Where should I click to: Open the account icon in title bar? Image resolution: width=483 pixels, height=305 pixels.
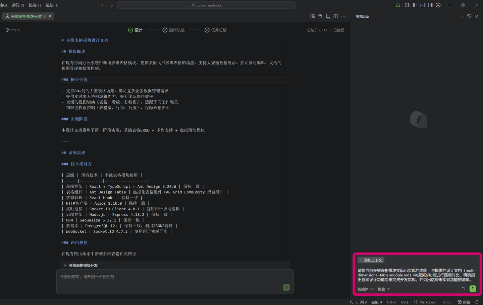(x=438, y=5)
